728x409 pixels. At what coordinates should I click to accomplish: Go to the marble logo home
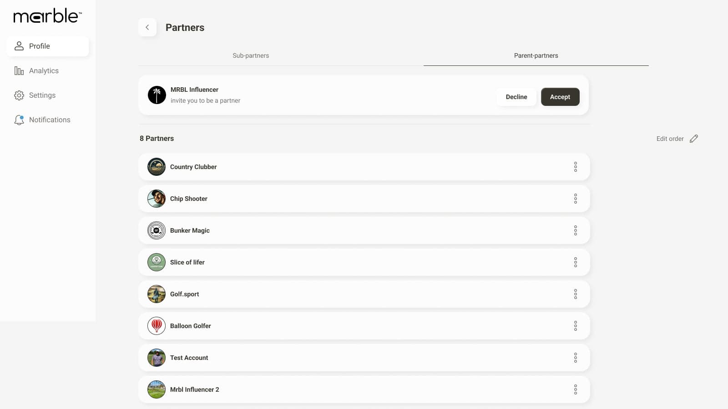pyautogui.click(x=47, y=16)
